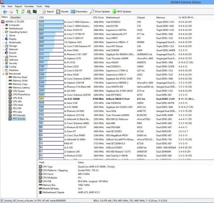
Task: Select the 4x A10-5800K 4700 MHz row
Action: point(117,99)
